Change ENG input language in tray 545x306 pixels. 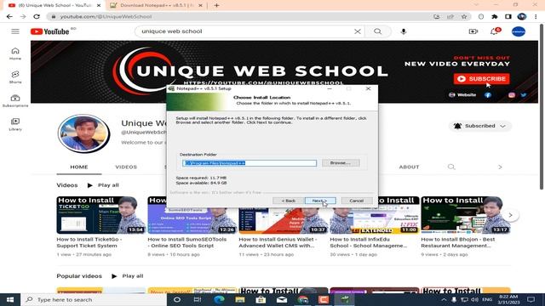(487, 299)
